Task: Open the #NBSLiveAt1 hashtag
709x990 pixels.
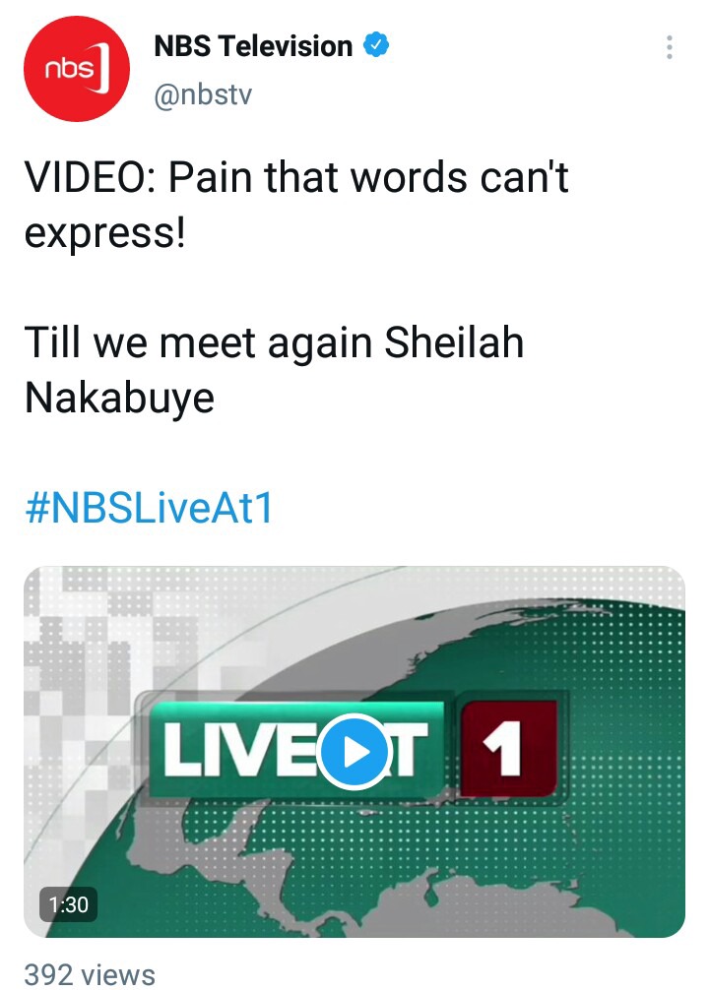Action: coord(149,508)
